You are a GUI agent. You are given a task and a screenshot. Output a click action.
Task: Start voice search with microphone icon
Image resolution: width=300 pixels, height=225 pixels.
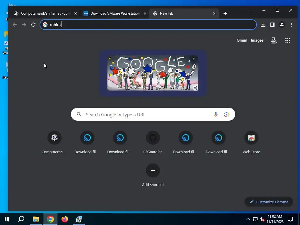coord(216,115)
